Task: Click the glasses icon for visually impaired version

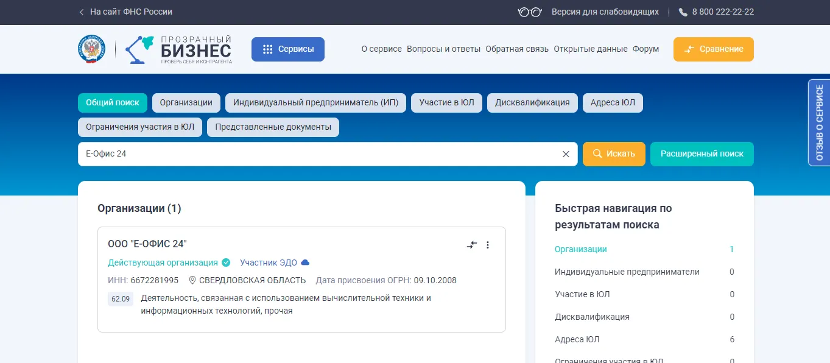Action: coord(529,12)
